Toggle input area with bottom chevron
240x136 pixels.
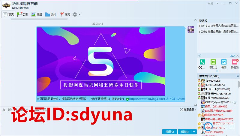[x=196, y=105]
